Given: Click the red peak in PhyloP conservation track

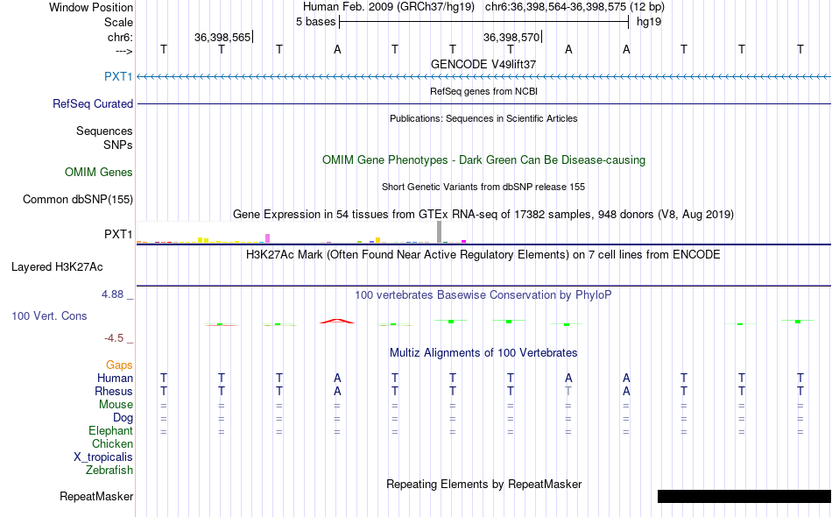Looking at the screenshot, I should [x=337, y=321].
